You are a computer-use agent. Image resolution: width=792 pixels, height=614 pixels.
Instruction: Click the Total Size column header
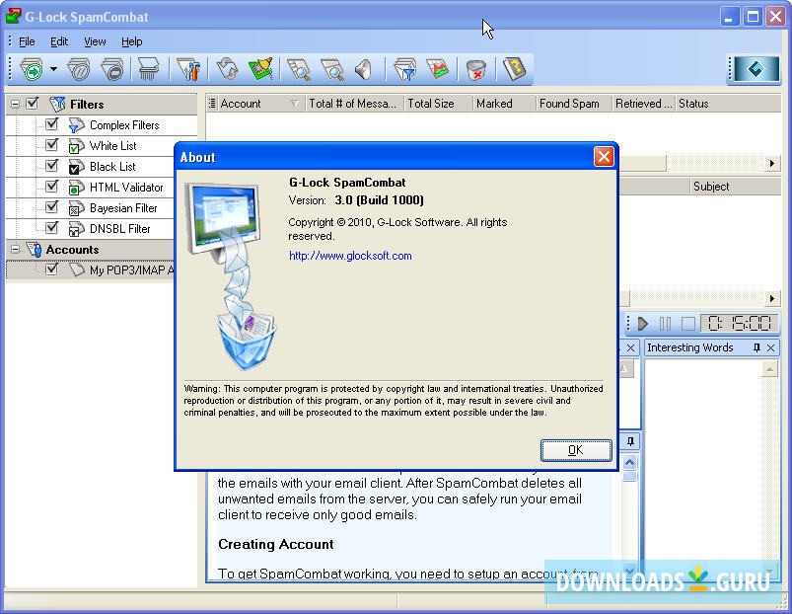pos(439,104)
